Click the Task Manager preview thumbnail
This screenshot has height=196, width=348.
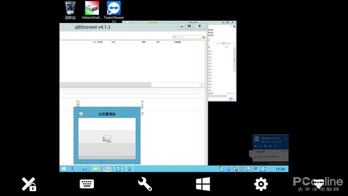107,138
